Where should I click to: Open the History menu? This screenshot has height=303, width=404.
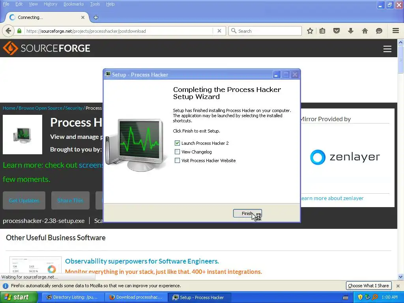coord(50,4)
